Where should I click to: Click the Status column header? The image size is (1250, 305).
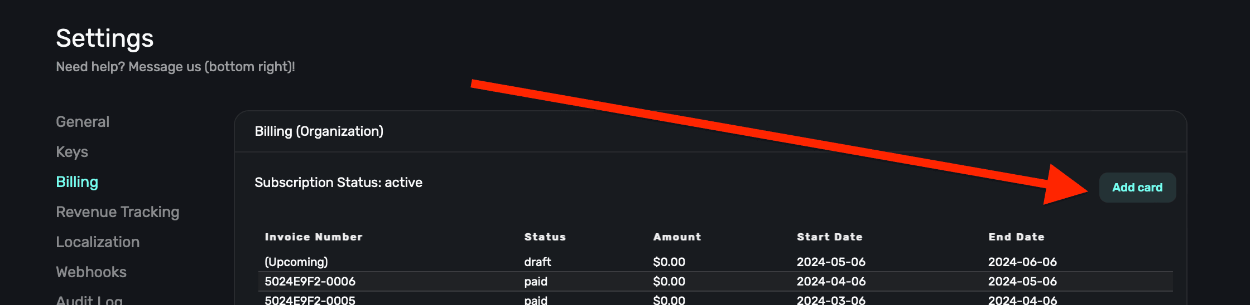(545, 237)
